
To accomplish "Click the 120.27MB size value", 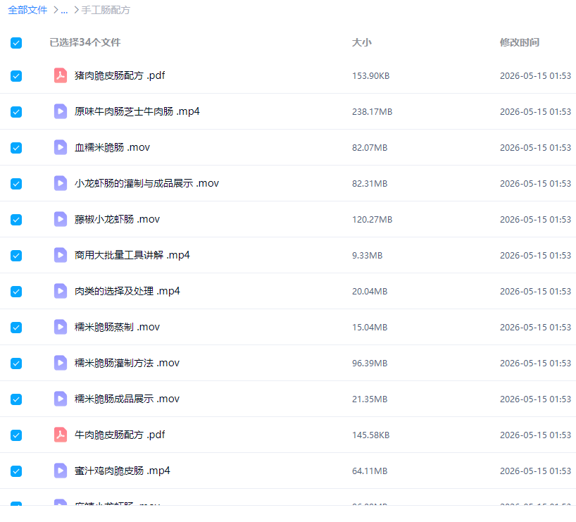I will [372, 220].
